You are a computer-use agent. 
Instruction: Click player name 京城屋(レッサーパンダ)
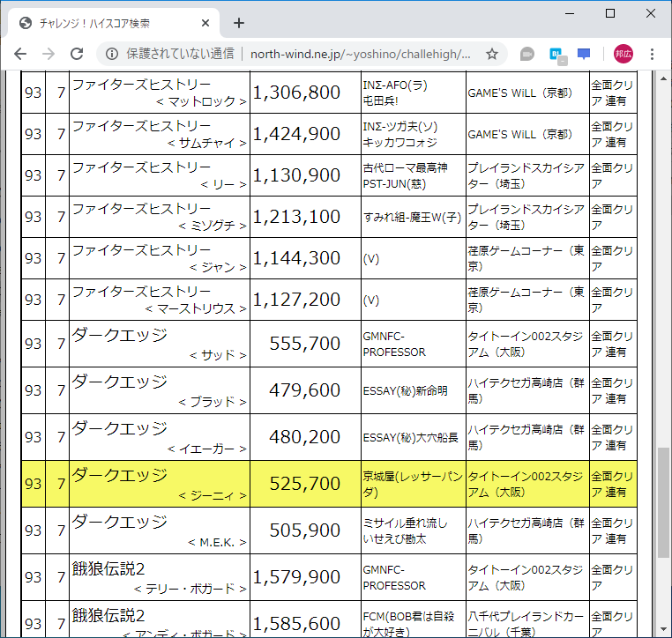pos(413,485)
